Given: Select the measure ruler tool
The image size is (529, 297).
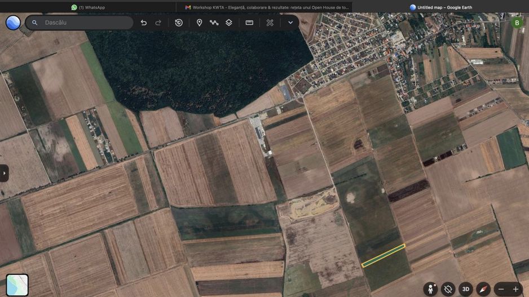Looking at the screenshot, I should click(249, 23).
